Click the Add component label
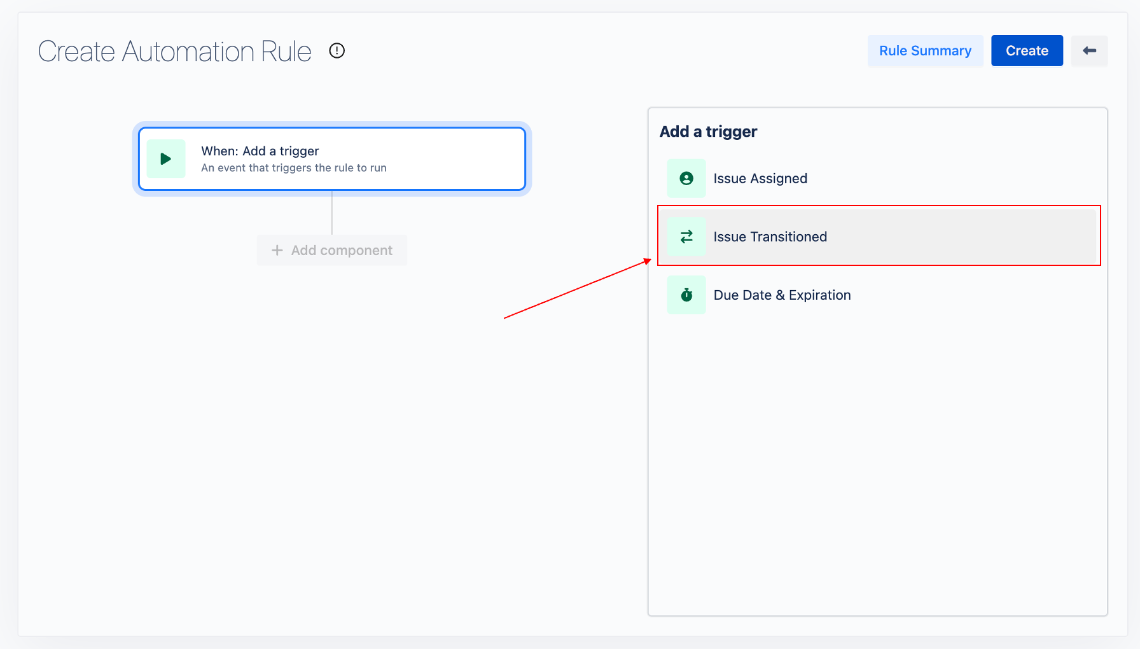Screen dimensions: 1140x649 pos(342,251)
